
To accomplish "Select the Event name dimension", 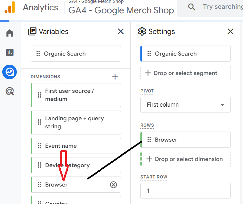I will pyautogui.click(x=76, y=146).
